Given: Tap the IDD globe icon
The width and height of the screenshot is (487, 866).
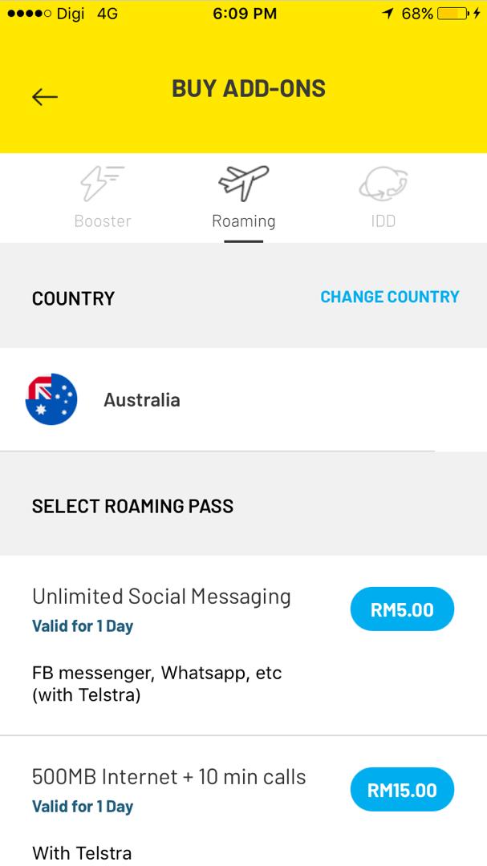Looking at the screenshot, I should (383, 184).
